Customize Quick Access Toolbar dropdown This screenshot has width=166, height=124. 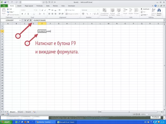[x=55, y=2]
